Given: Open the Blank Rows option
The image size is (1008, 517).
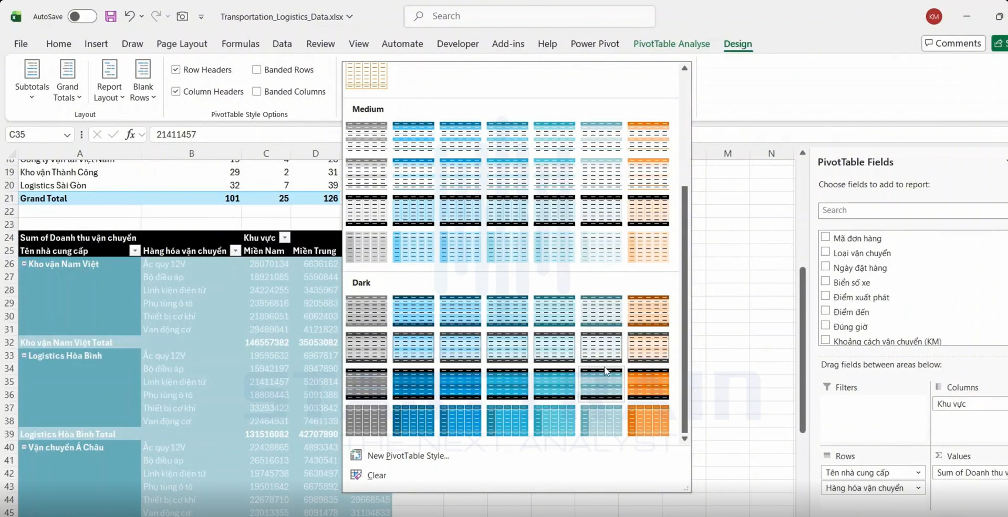Looking at the screenshot, I should click(143, 80).
